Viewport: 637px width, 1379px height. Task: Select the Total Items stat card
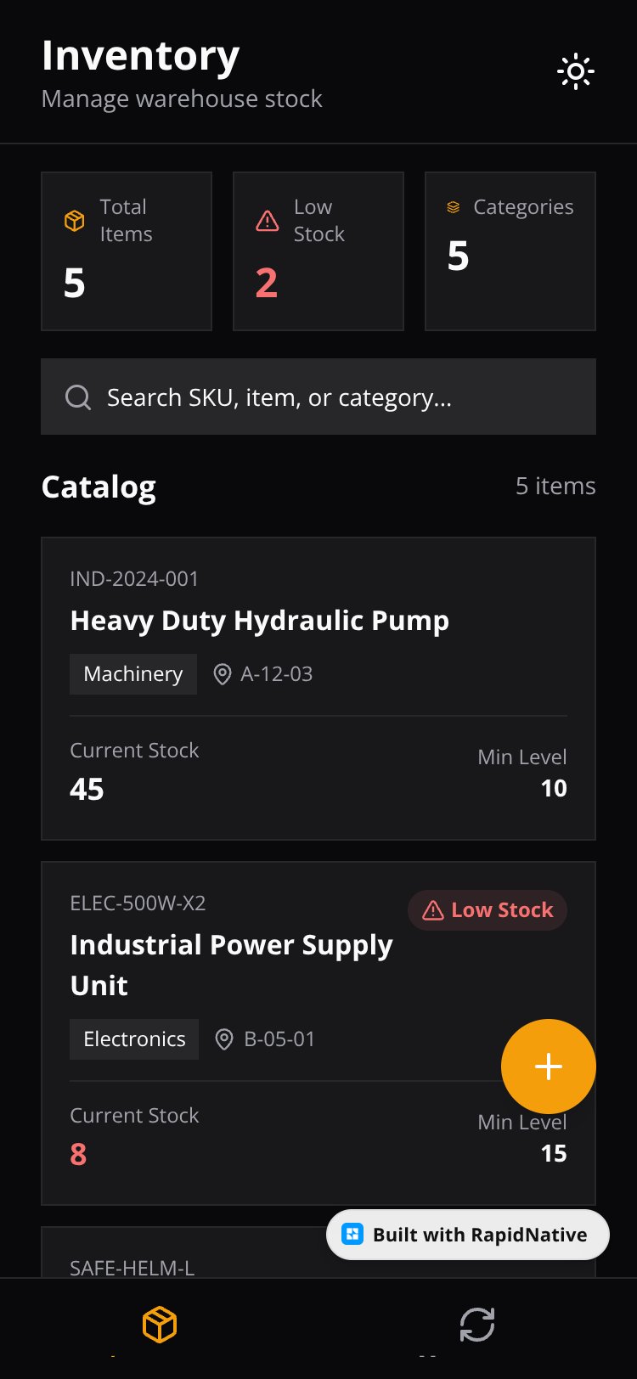[x=127, y=251]
